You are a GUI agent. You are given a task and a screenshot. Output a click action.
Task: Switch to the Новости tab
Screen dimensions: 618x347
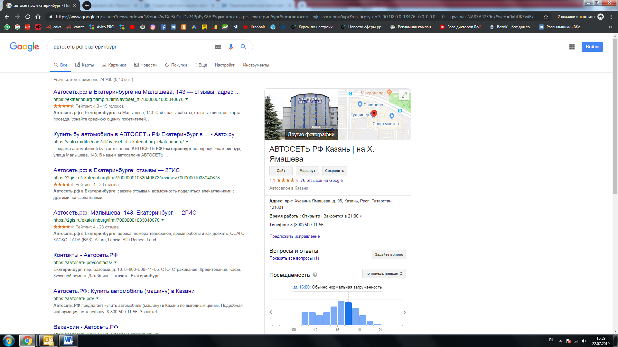pyautogui.click(x=145, y=65)
